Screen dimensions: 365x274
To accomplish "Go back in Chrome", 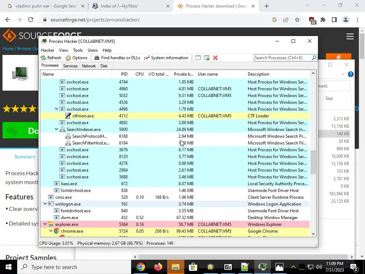I will tap(8, 20).
